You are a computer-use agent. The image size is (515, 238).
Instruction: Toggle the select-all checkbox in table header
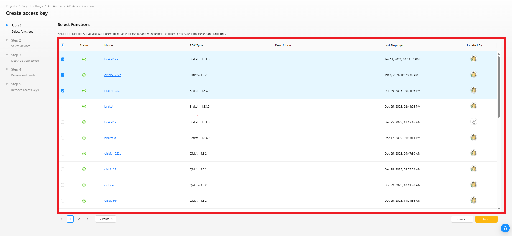[x=63, y=45]
